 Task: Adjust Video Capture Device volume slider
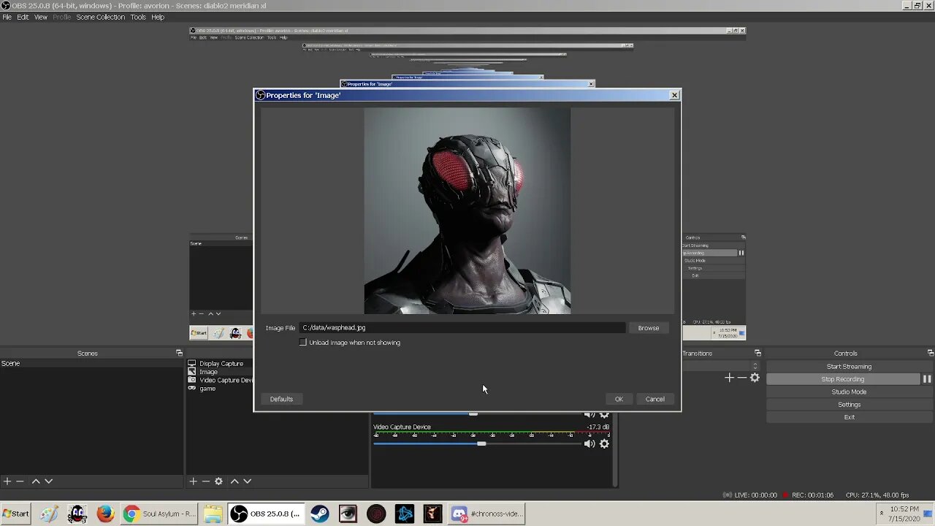(x=481, y=443)
